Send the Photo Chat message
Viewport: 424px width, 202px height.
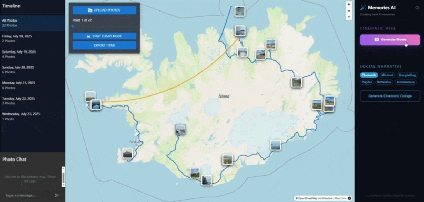click(57, 195)
